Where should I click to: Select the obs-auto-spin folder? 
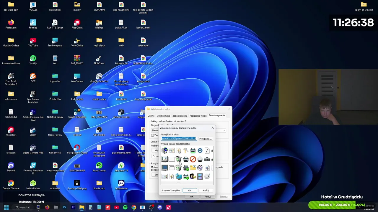click(11, 6)
